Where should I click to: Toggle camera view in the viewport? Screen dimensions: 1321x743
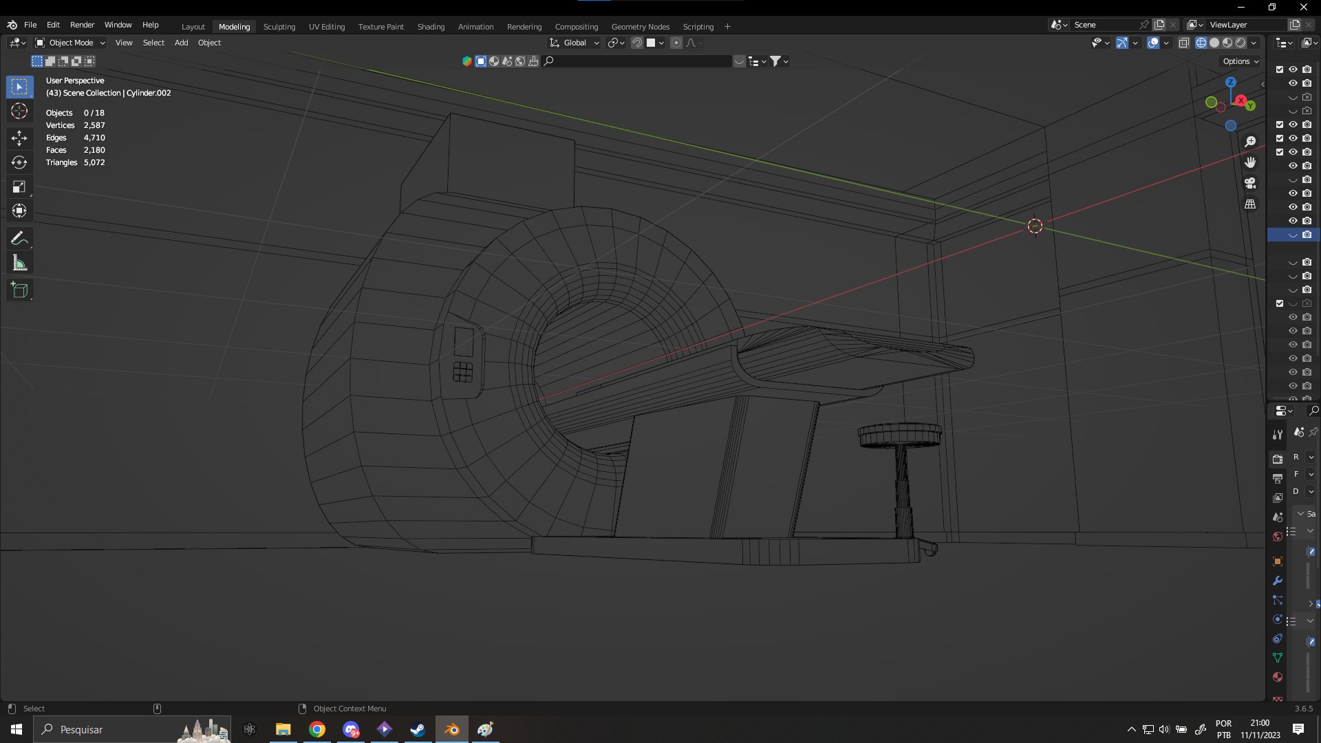1250,183
